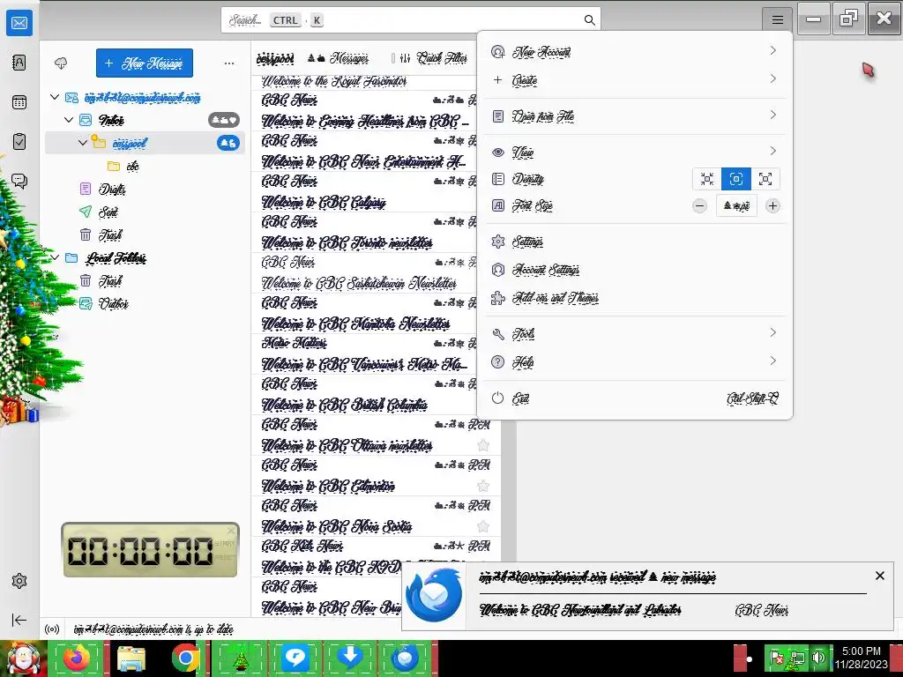Star the CBC Nova Scotia message
Viewport: 903px width, 677px height.
pos(483,526)
